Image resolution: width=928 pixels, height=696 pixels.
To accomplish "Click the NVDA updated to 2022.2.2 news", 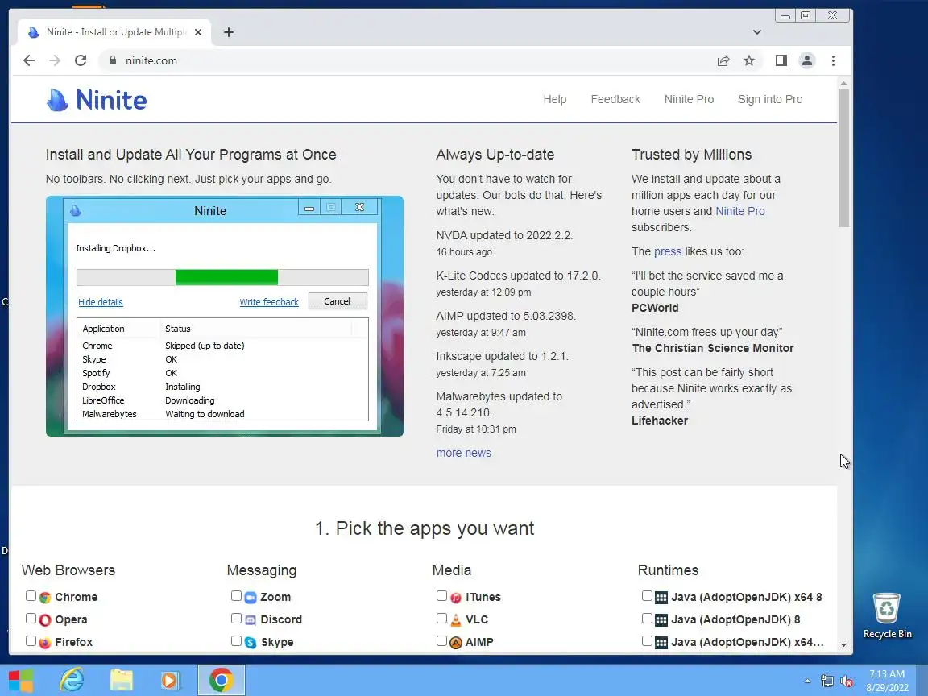I will [x=504, y=235].
